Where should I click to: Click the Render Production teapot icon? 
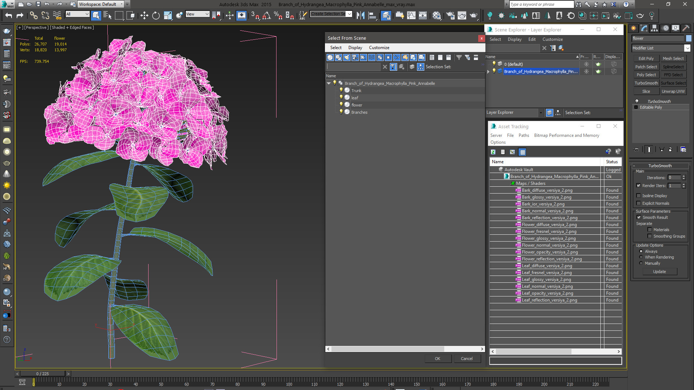[474, 15]
